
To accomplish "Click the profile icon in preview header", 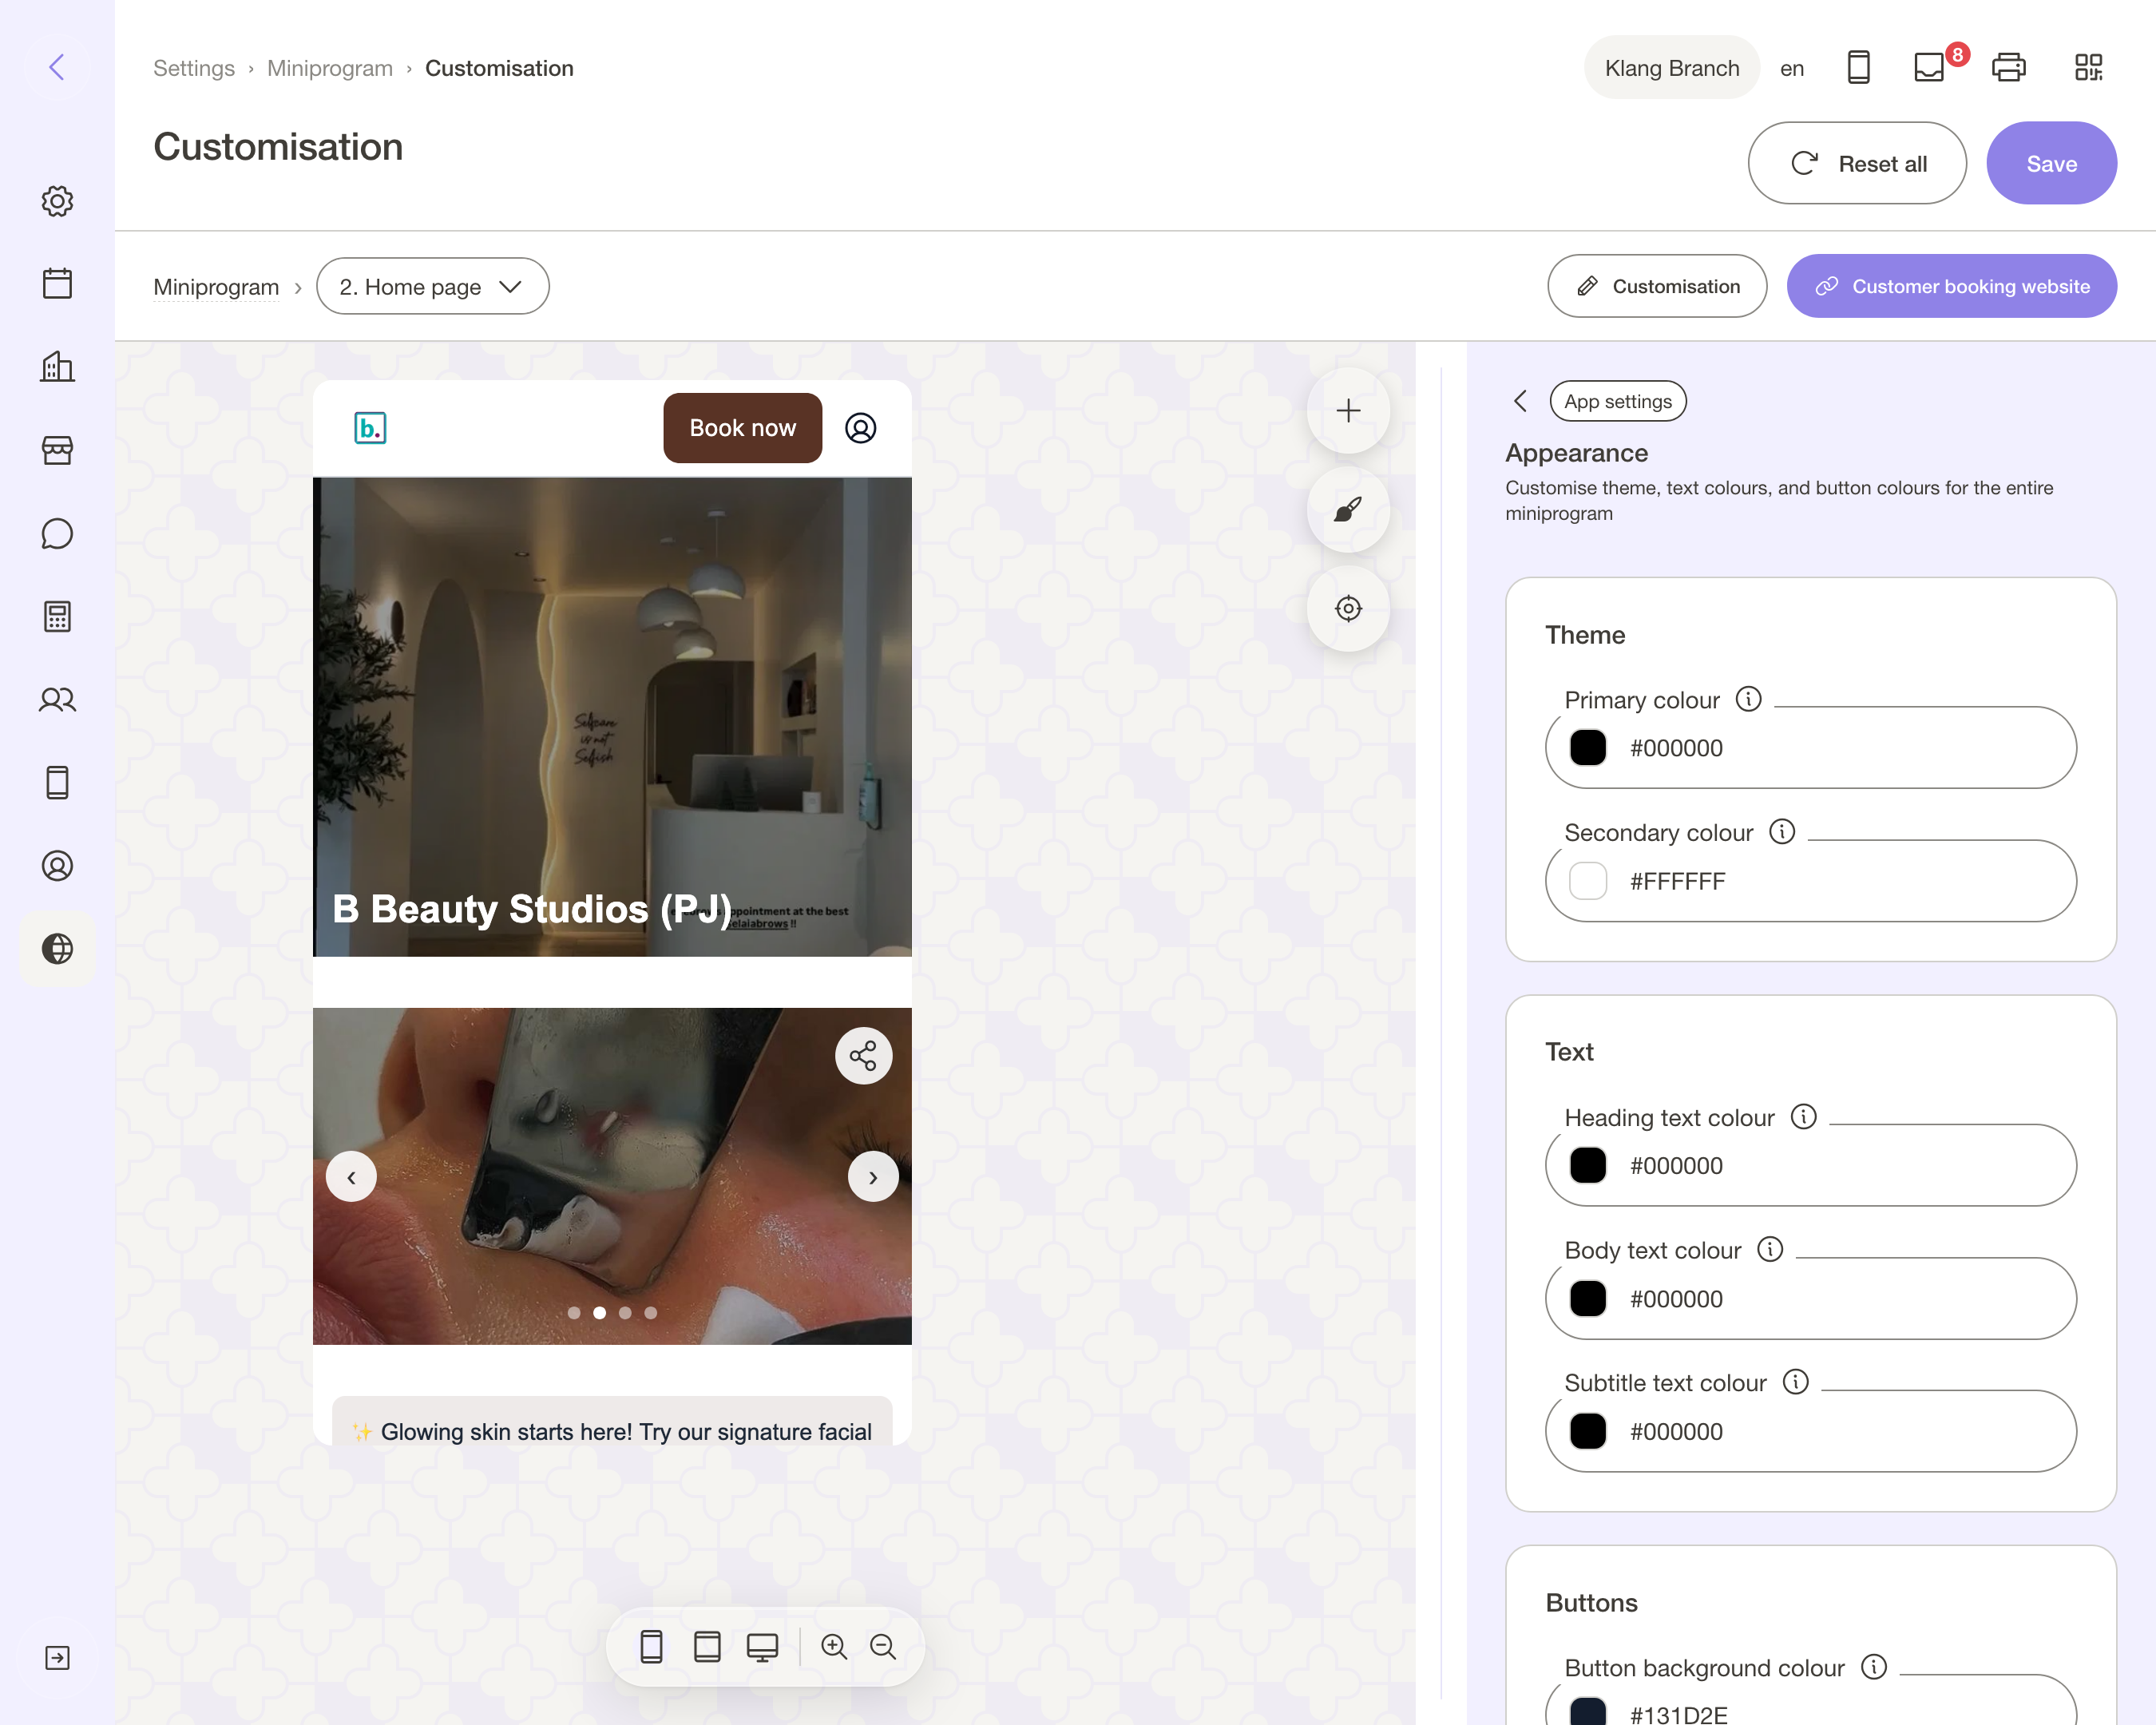I will (x=860, y=428).
